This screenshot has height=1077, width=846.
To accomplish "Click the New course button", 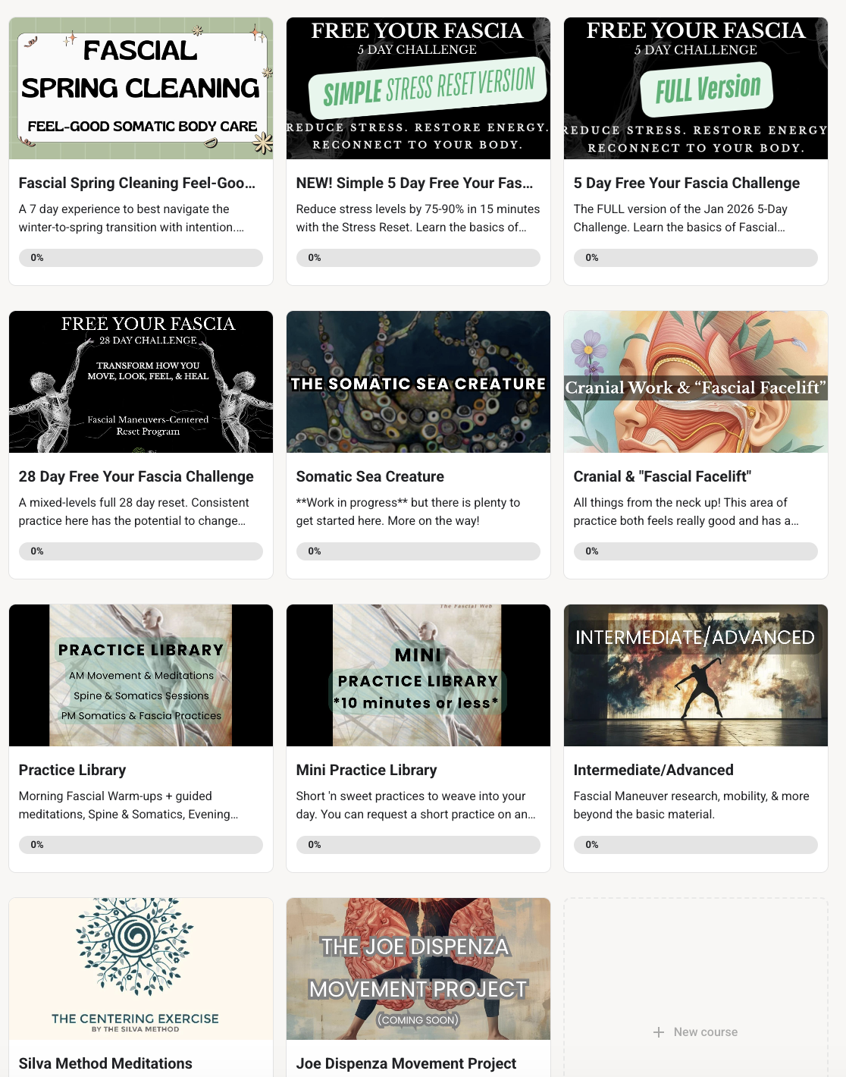I will point(696,1032).
